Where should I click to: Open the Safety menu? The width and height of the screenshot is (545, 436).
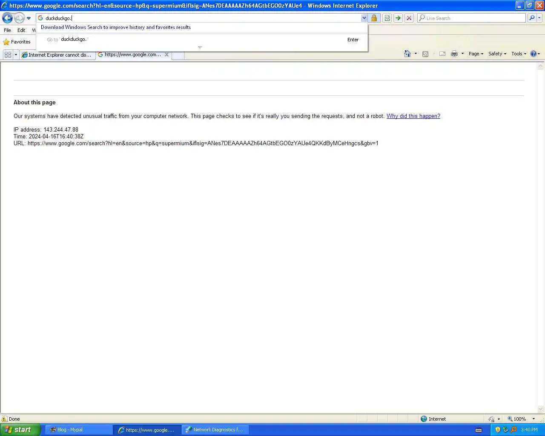497,54
